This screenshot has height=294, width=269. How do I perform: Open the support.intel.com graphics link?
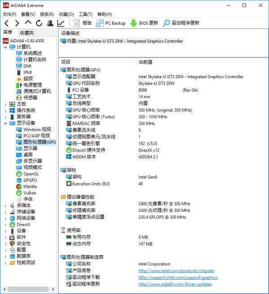point(178,277)
